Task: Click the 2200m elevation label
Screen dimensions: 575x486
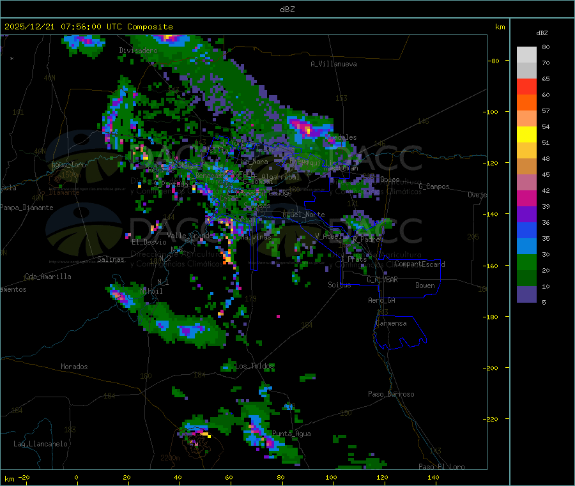Action: pyautogui.click(x=170, y=458)
